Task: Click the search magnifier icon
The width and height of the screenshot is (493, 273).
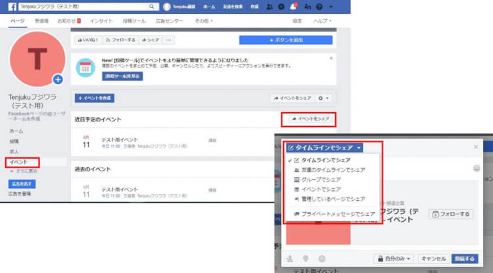Action: tap(152, 7)
